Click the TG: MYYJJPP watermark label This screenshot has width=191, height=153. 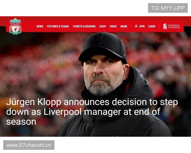pyautogui.click(x=168, y=8)
